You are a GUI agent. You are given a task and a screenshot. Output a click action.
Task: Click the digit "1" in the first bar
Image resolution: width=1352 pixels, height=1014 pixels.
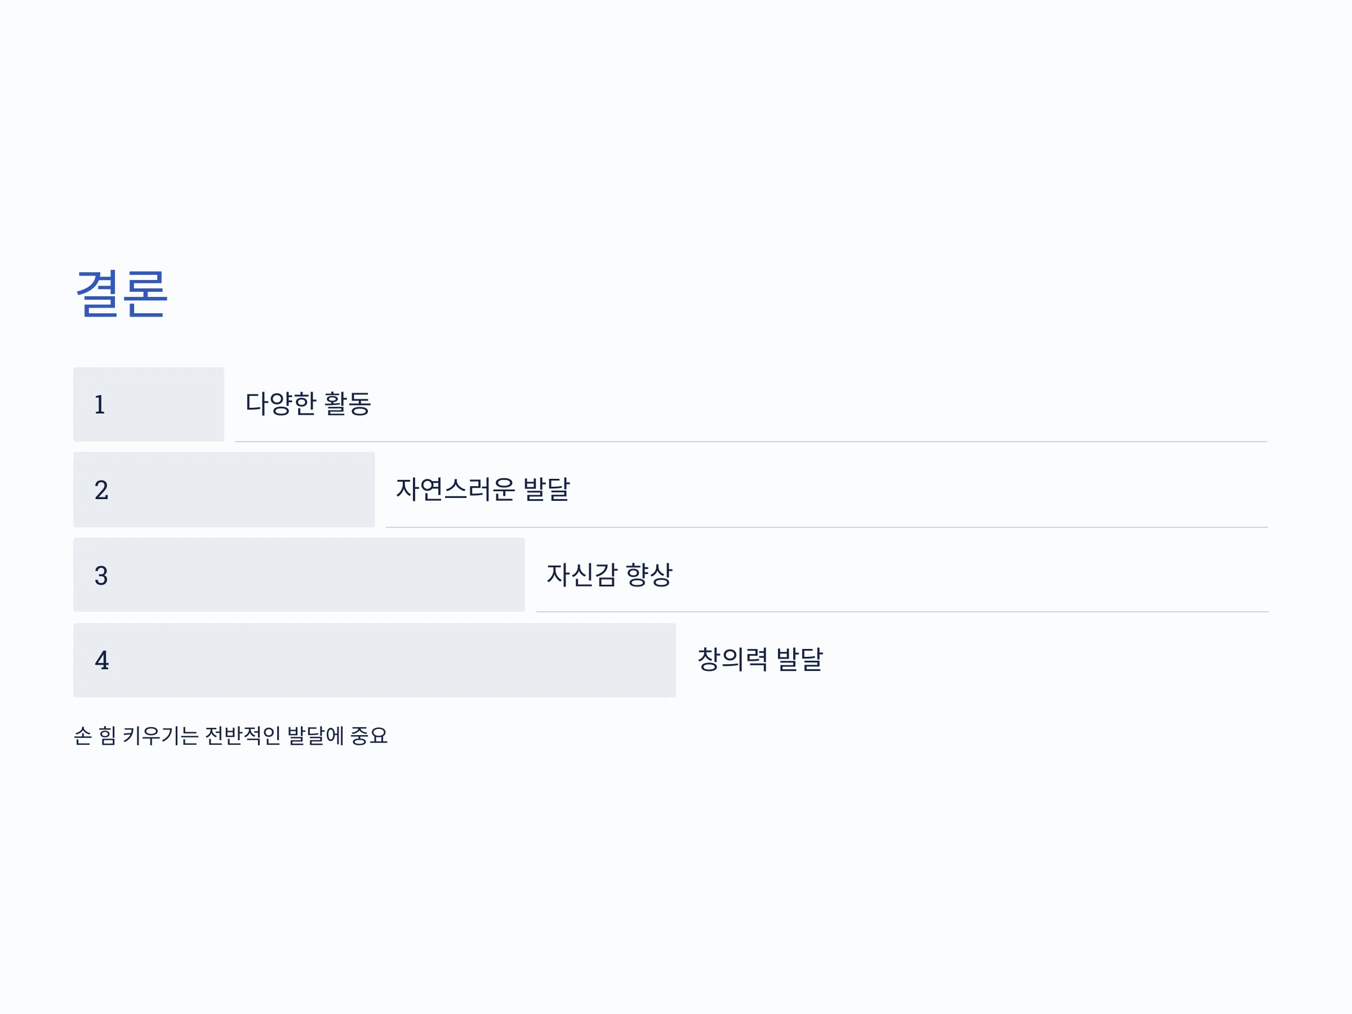click(100, 404)
